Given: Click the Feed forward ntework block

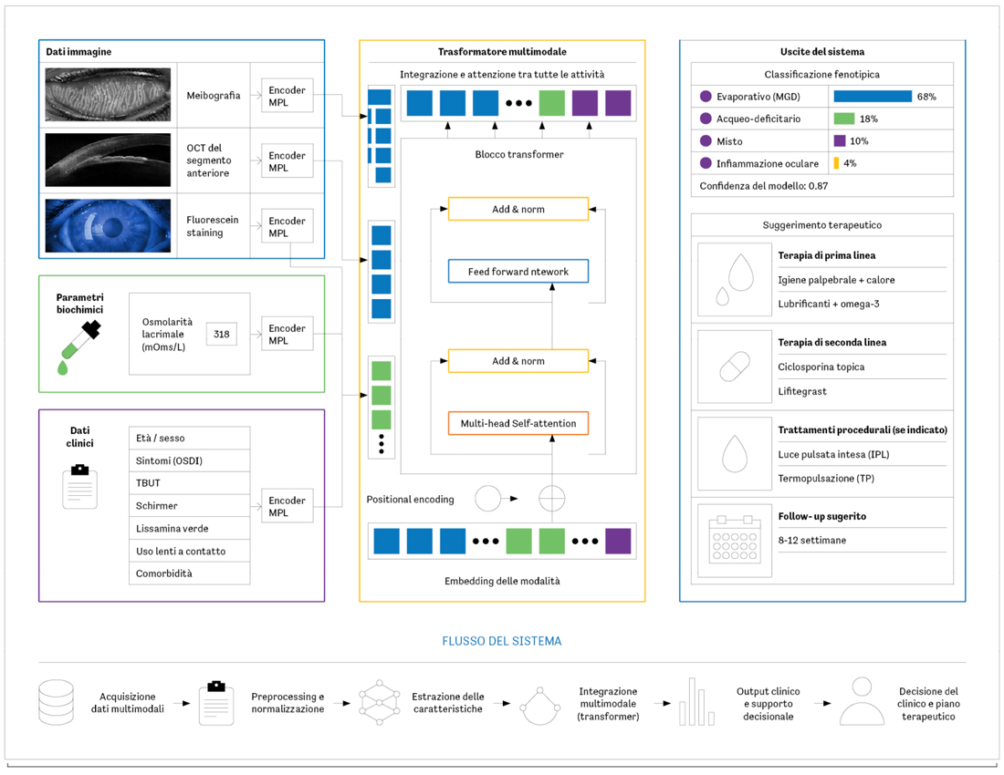Looking at the screenshot, I should 518,271.
